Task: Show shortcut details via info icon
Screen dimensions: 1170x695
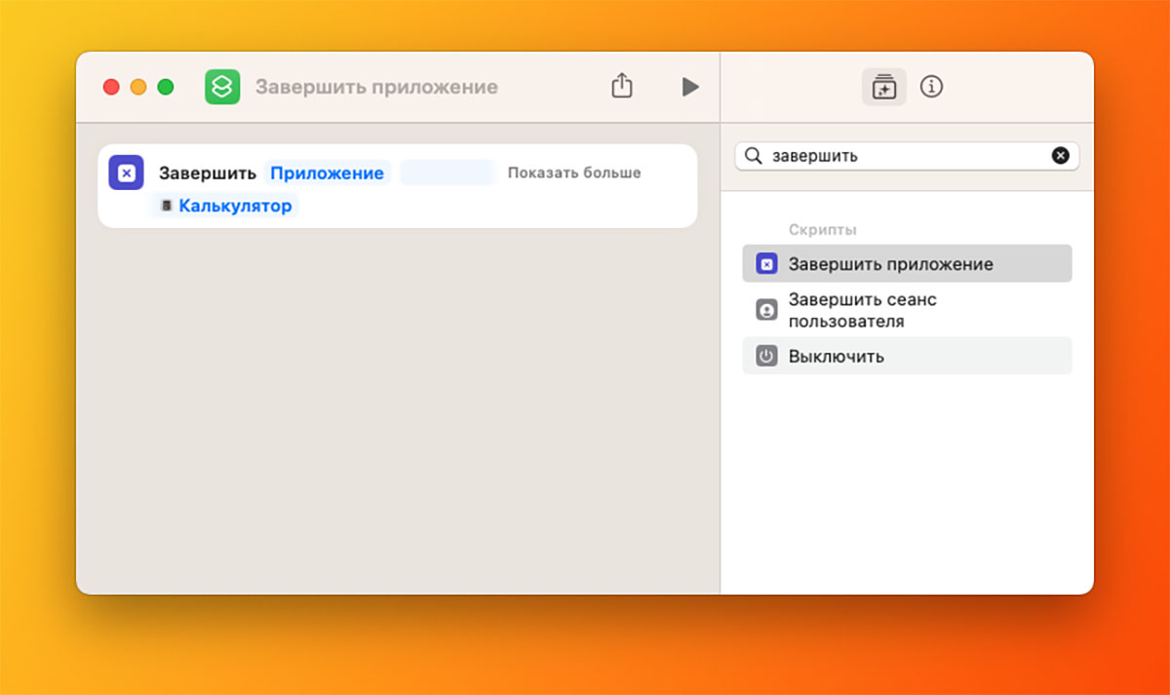Action: point(932,87)
